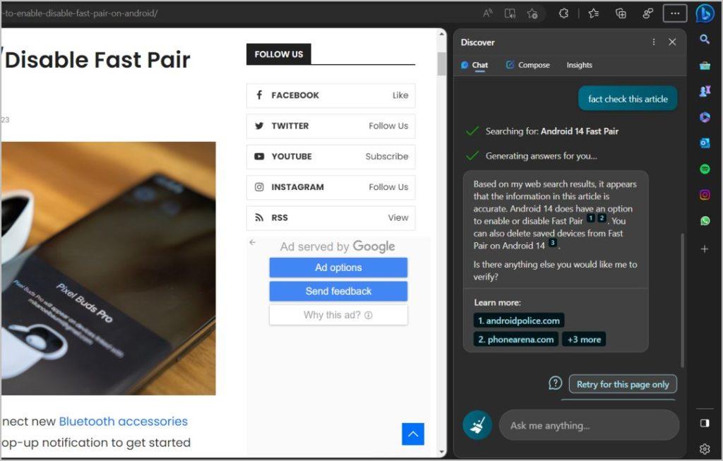
Task: Close the Discover panel
Action: coord(672,42)
